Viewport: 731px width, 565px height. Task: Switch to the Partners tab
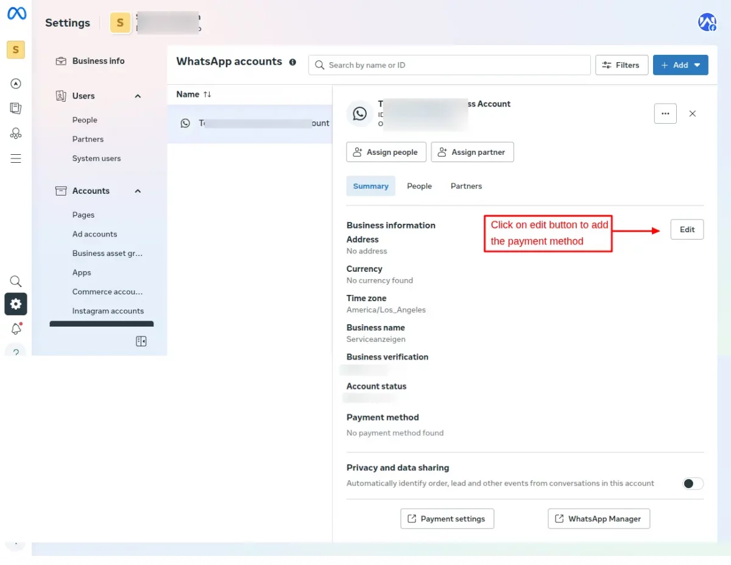(x=466, y=186)
